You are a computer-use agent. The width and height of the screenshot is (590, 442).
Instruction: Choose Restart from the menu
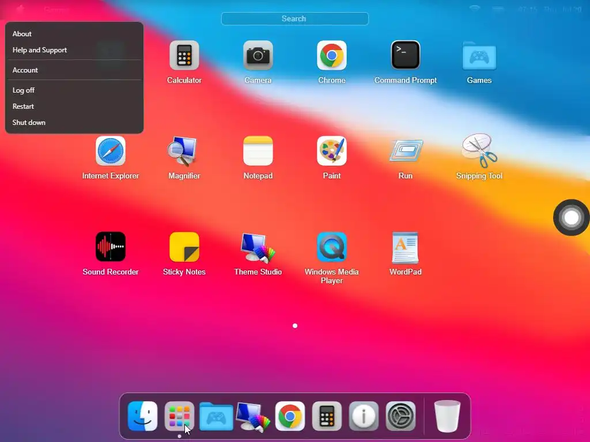[x=74, y=106]
